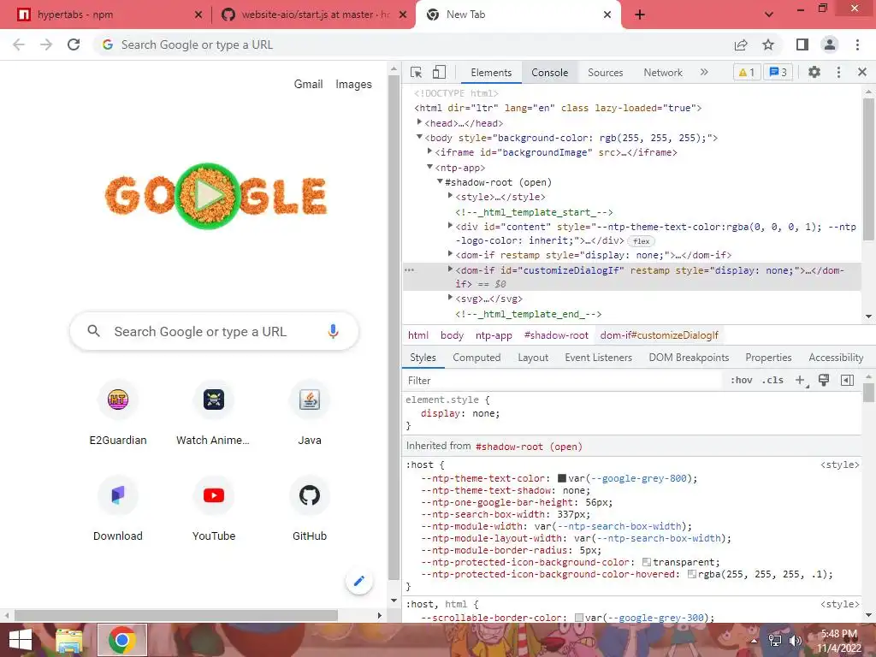Click the issues count badge

tap(778, 72)
